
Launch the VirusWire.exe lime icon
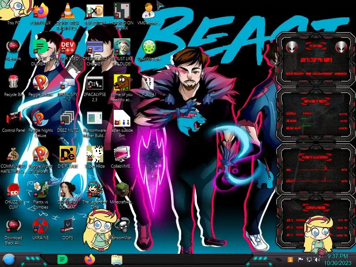tap(149, 47)
